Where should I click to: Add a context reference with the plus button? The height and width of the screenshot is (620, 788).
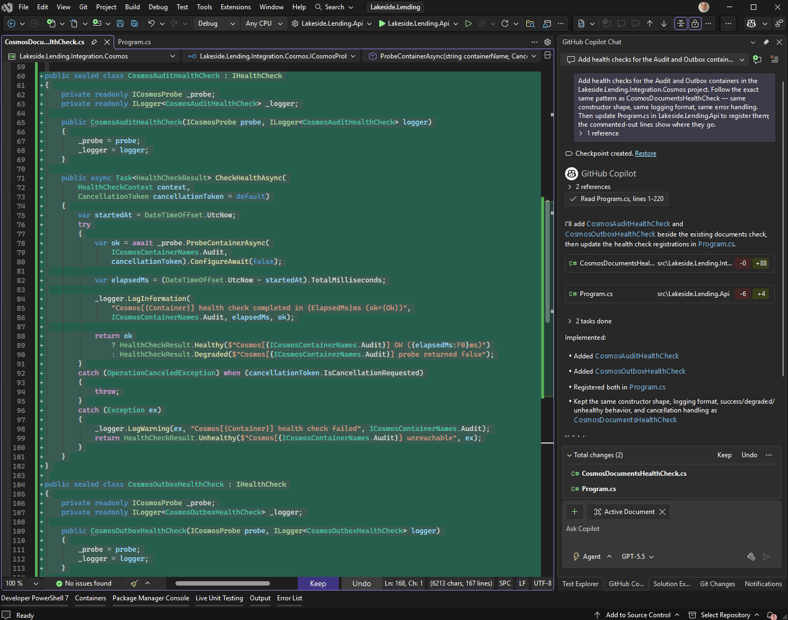pos(574,512)
